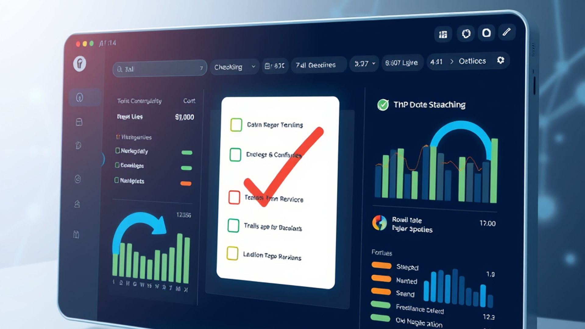The image size is (585, 329).
Task: Click orange swatch beside Stsepkd
Action: 381,265
